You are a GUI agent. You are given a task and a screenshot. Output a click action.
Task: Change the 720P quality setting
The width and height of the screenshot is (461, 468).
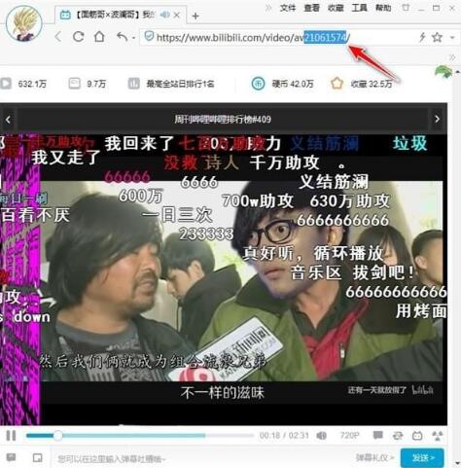349,435
